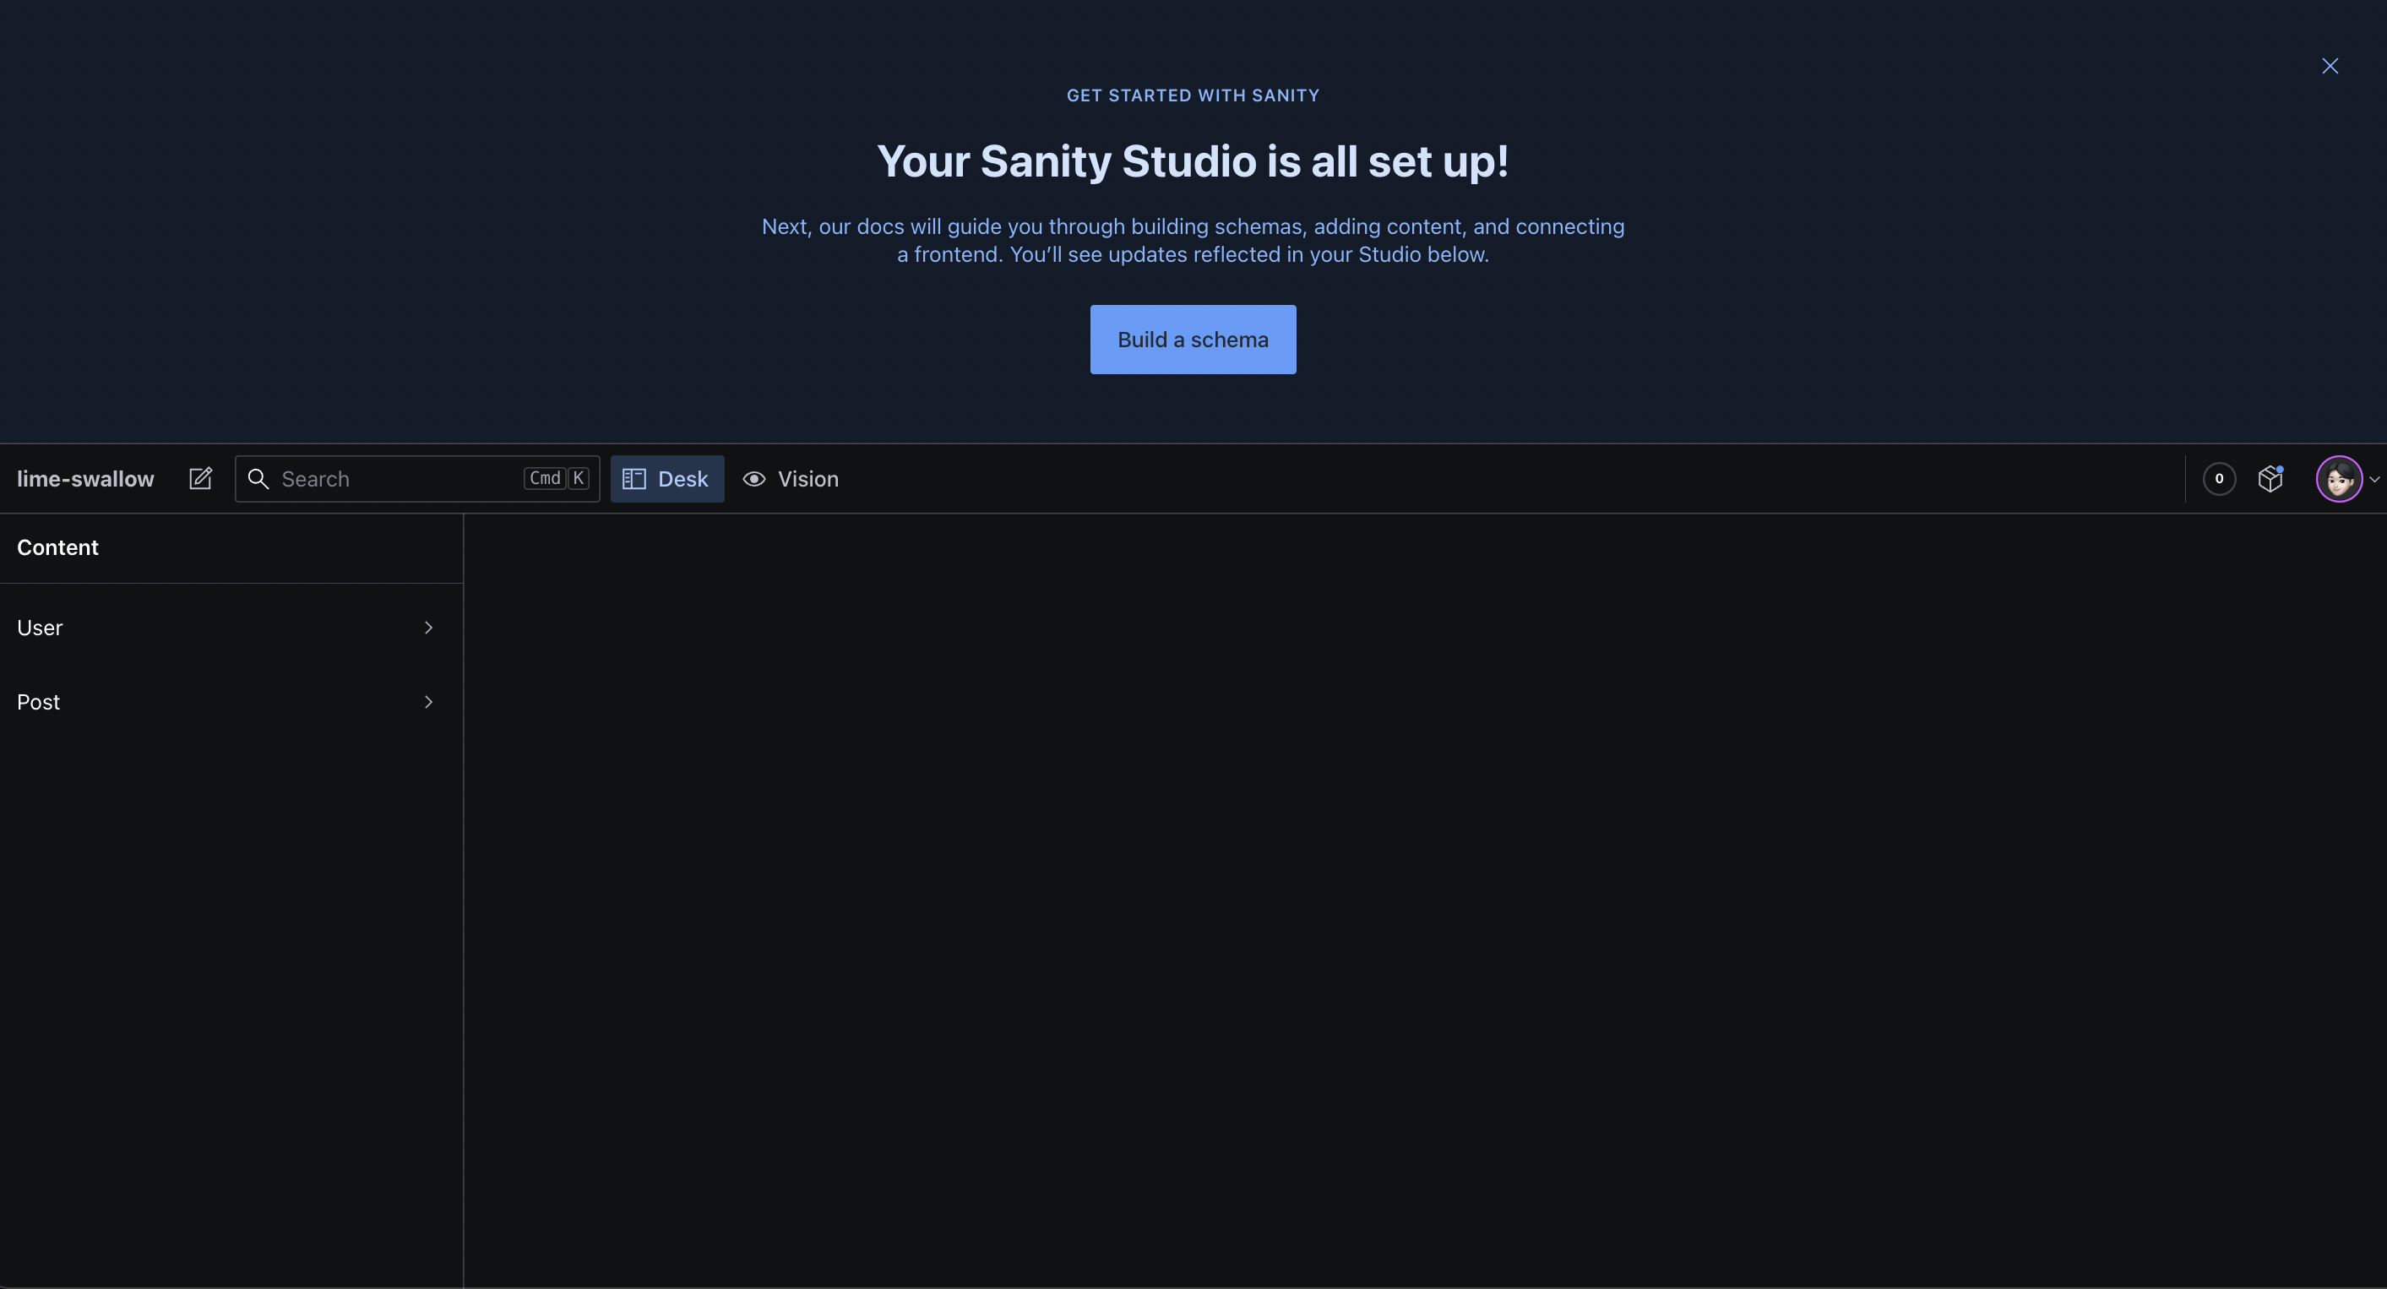The image size is (2387, 1289).
Task: Click the presence counter showing 0
Action: pyautogui.click(x=2218, y=478)
